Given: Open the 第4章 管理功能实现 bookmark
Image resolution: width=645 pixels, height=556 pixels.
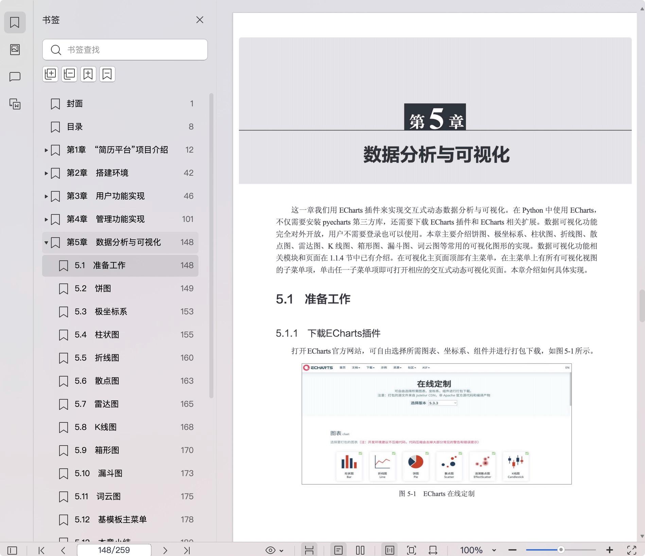Looking at the screenshot, I should pyautogui.click(x=120, y=219).
